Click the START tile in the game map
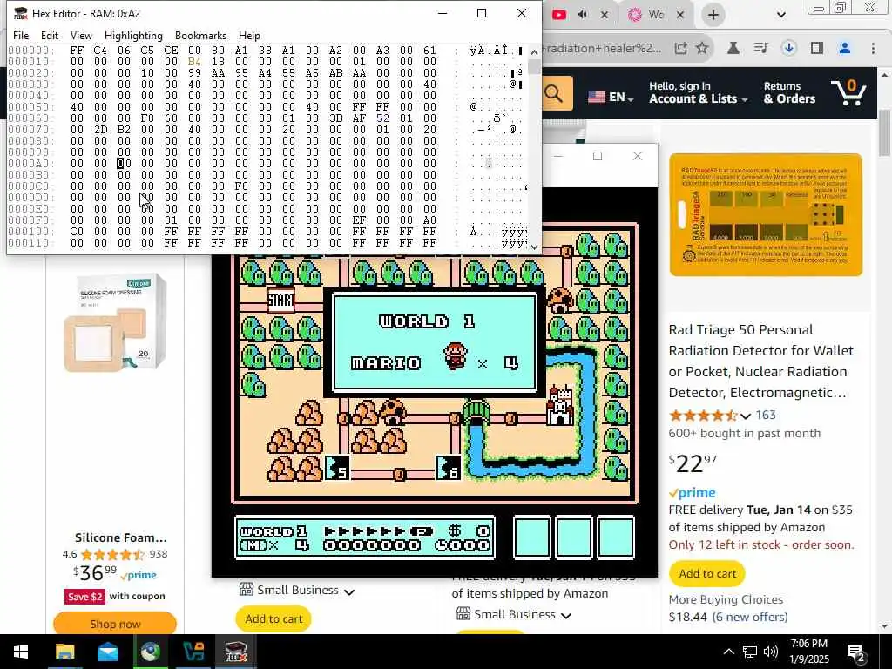Screen dimensions: 892x669 click(280, 300)
